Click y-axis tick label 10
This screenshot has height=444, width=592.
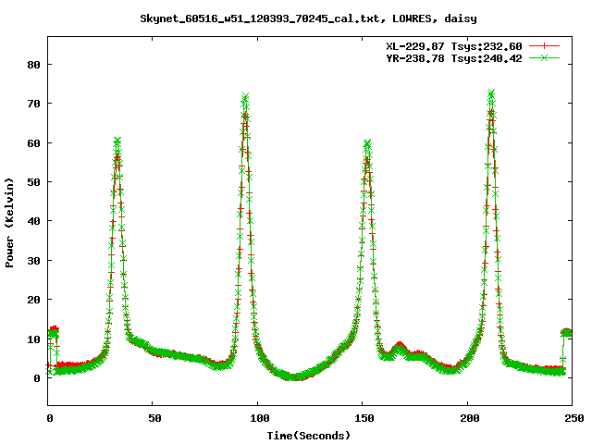(33, 339)
